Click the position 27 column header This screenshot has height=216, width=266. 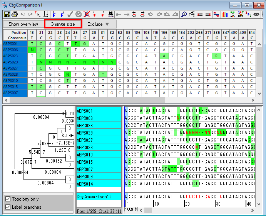[85, 33]
